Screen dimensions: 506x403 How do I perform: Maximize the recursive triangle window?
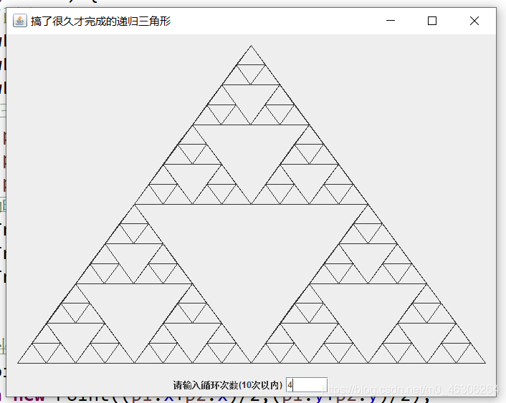pos(432,21)
